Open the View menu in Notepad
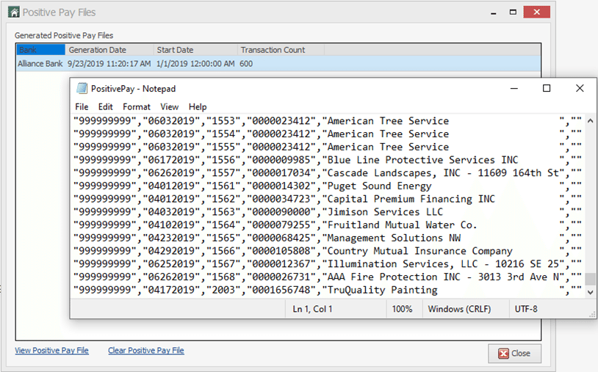Screen dimensions: 598x372 [169, 106]
